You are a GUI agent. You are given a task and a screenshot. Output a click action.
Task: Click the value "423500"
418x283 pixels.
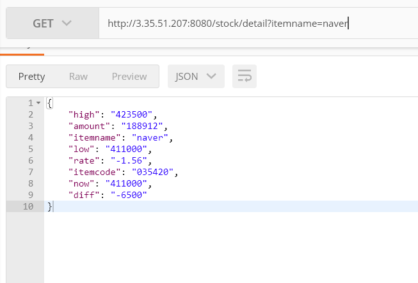(x=131, y=114)
